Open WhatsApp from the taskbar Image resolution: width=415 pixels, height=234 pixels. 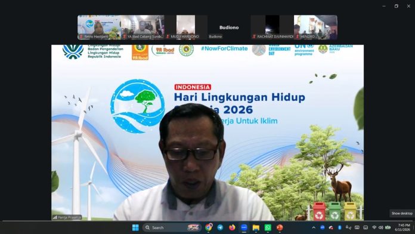coord(268,227)
